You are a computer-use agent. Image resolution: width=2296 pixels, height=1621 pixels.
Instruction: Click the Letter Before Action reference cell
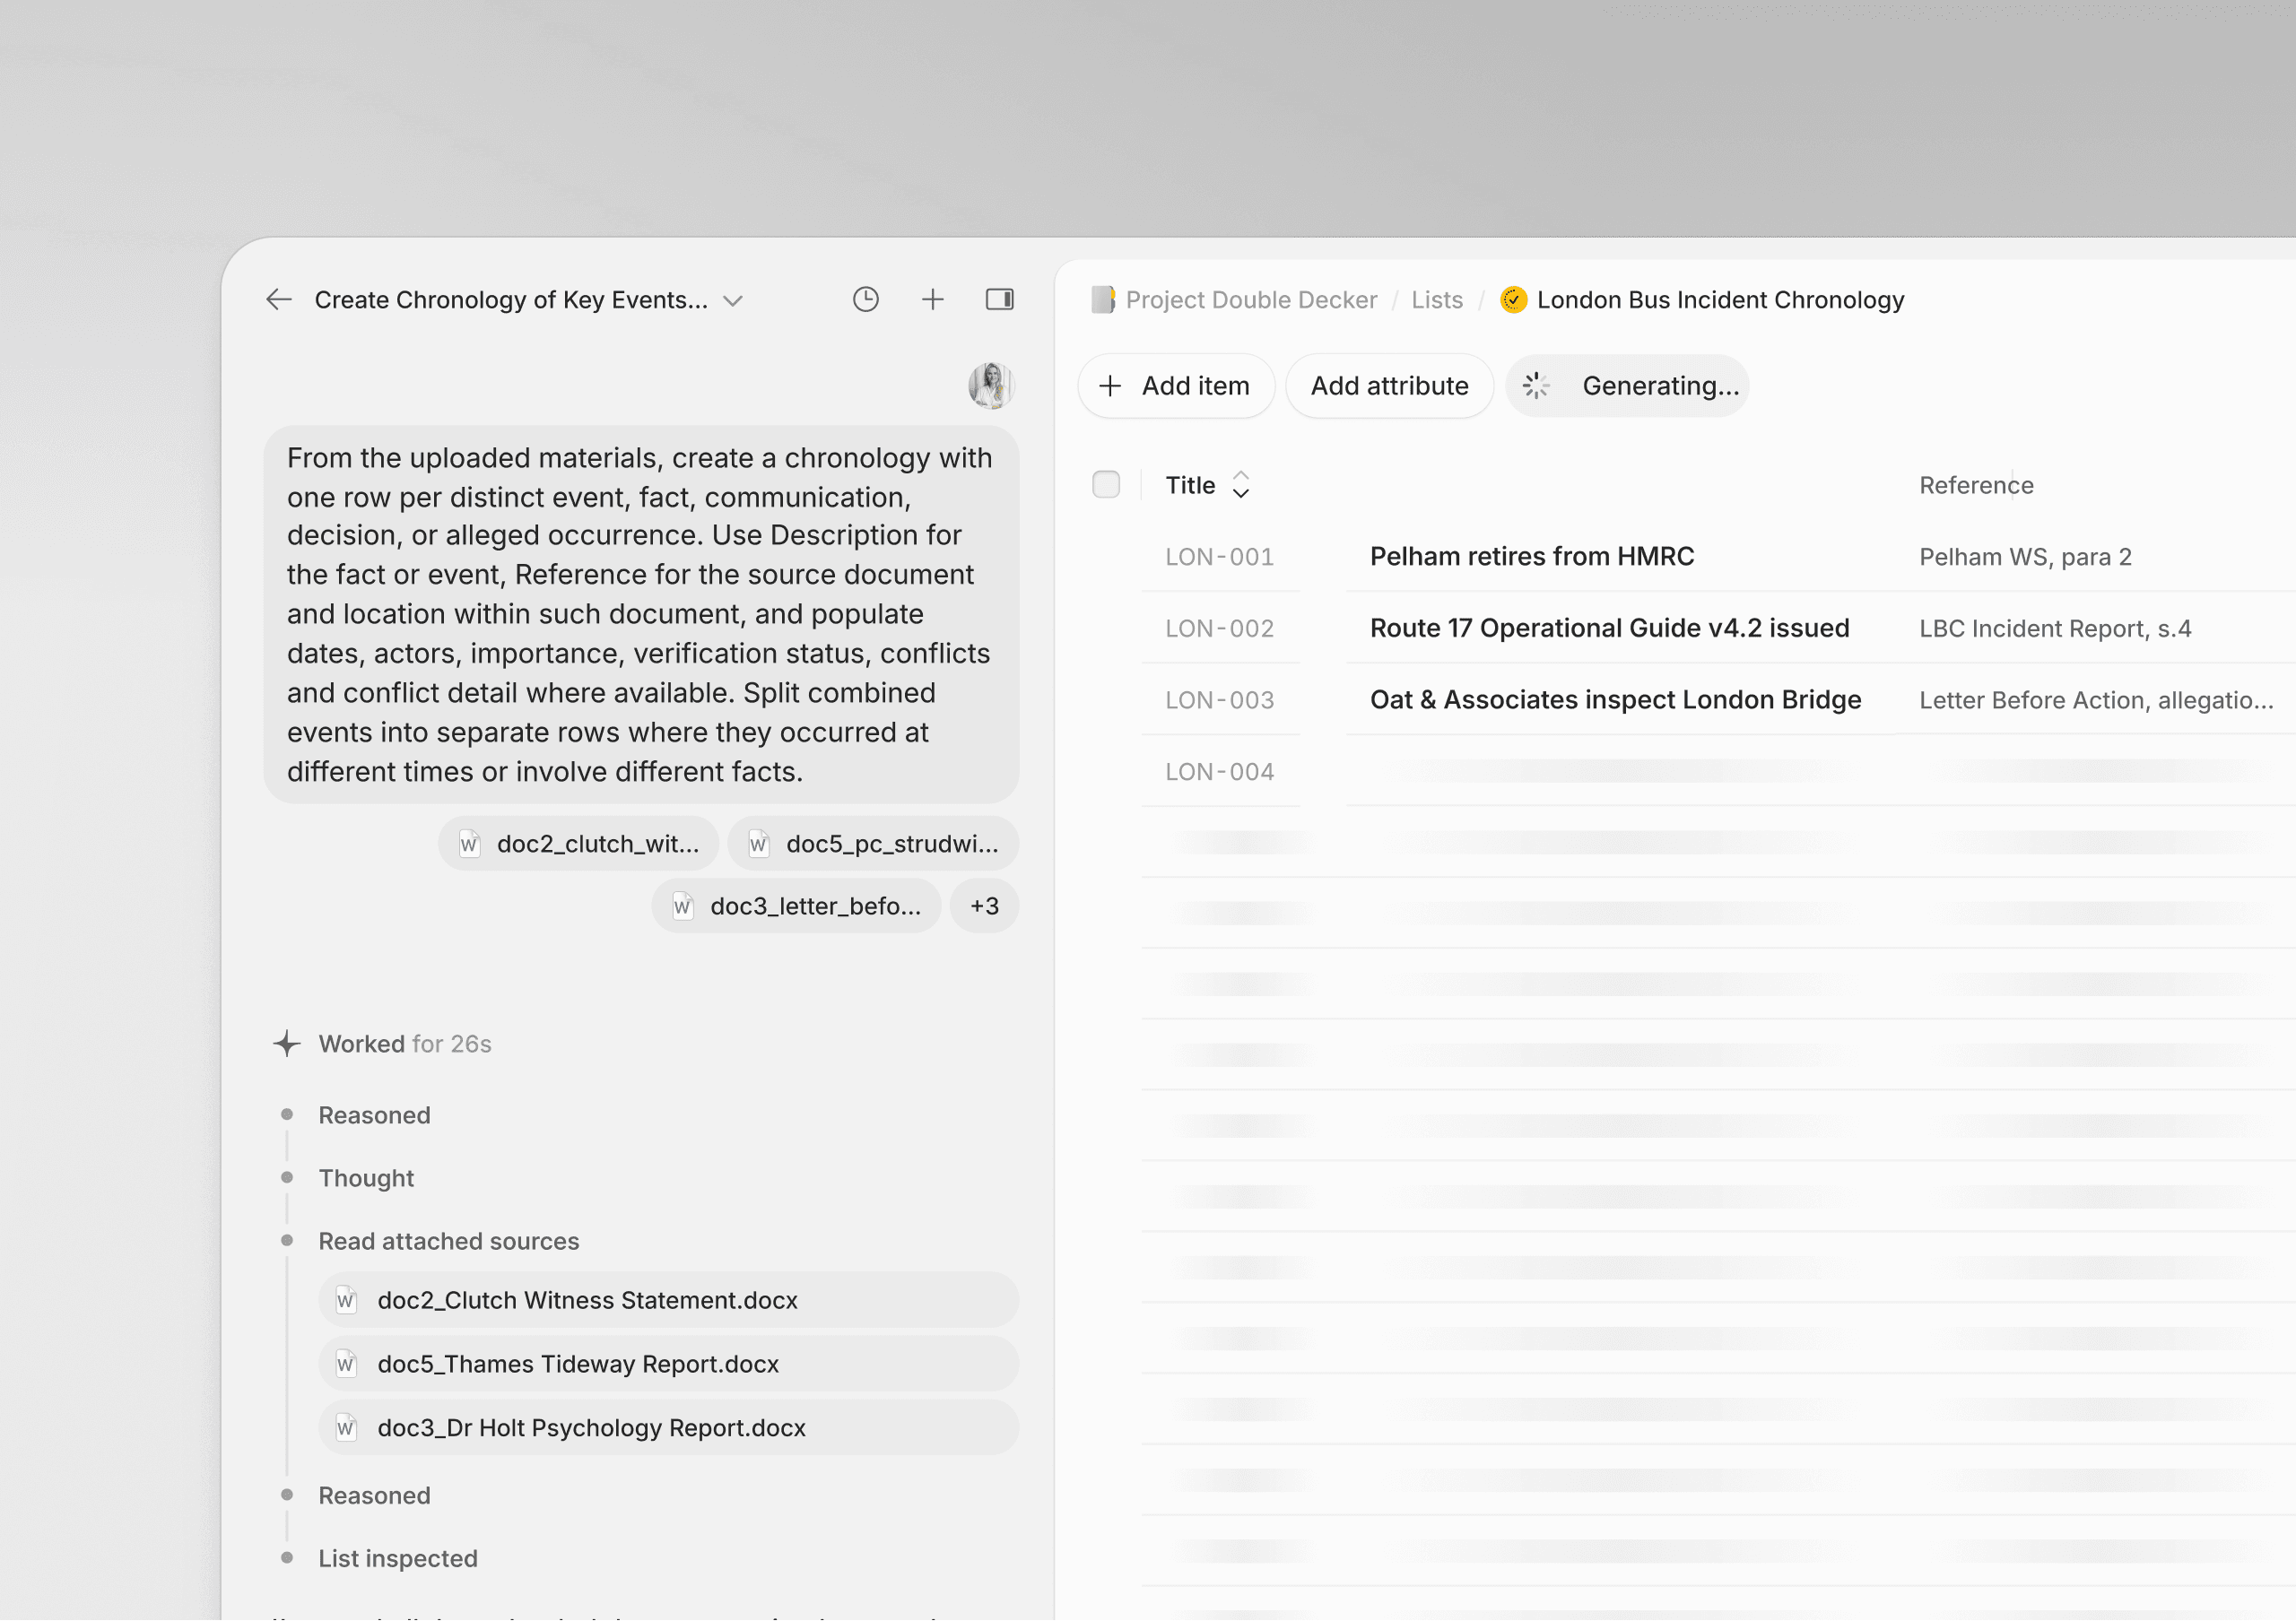[2096, 700]
